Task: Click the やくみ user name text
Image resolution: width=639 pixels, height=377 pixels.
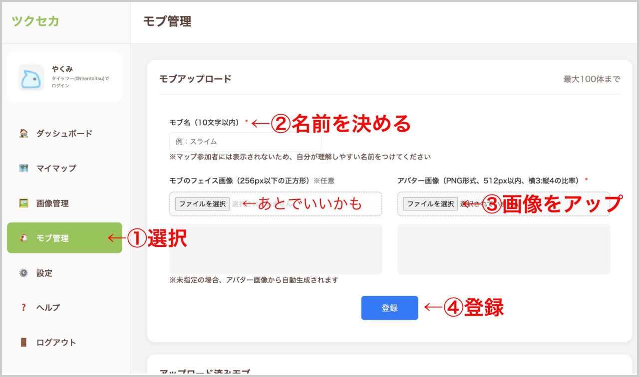Action: coord(62,69)
